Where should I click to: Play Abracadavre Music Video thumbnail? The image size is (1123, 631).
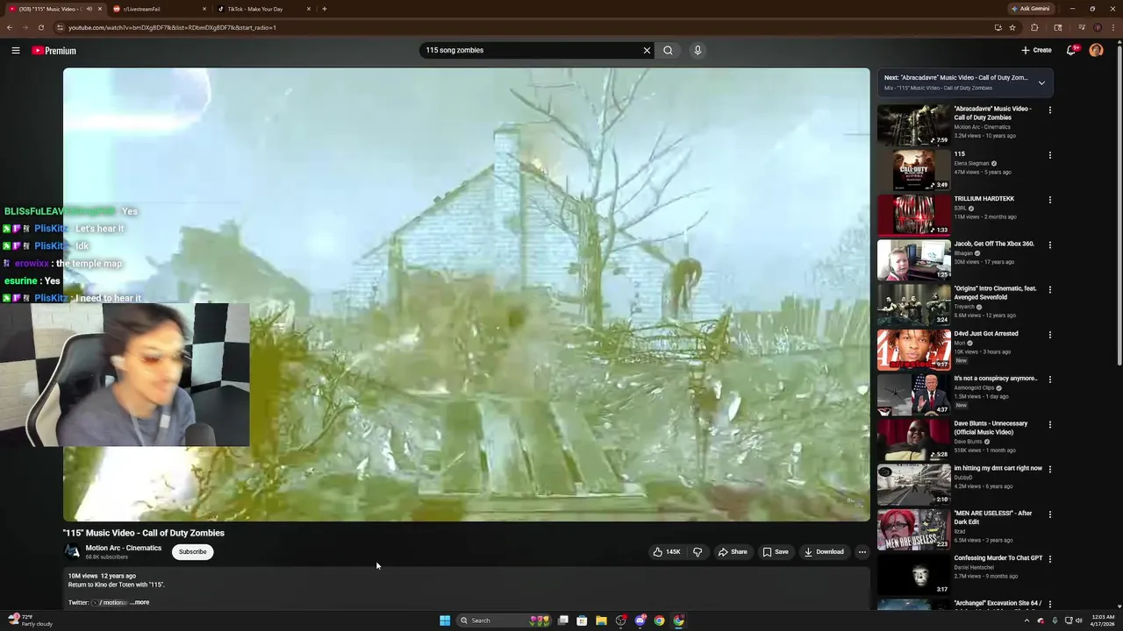913,125
